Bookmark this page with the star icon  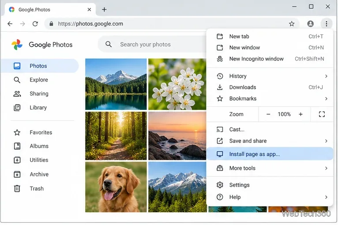291,24
